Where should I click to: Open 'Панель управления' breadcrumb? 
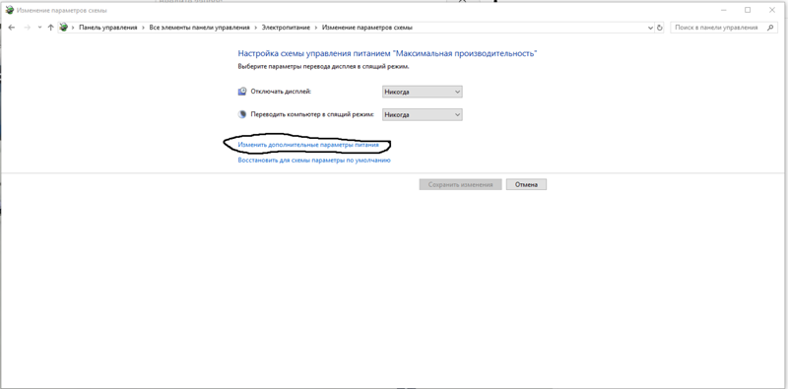coord(108,28)
